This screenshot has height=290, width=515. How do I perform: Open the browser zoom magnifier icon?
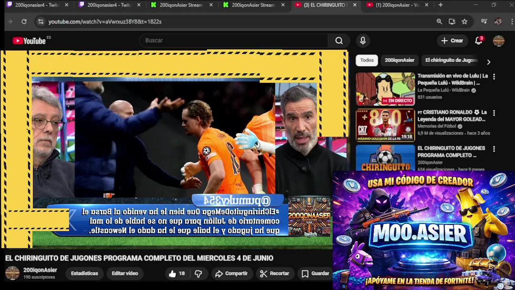click(439, 22)
